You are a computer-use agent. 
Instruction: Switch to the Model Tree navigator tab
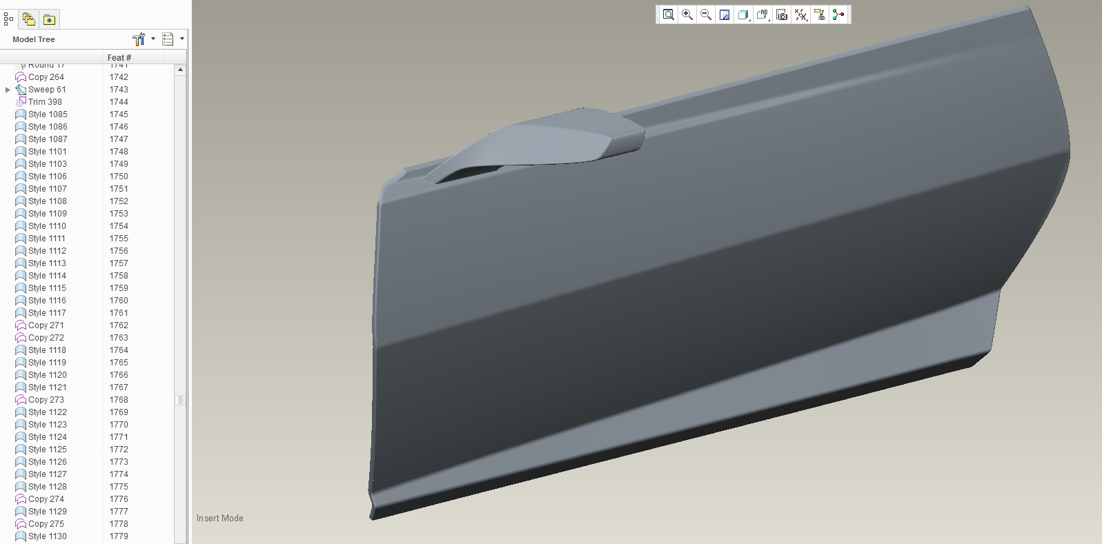pyautogui.click(x=8, y=19)
